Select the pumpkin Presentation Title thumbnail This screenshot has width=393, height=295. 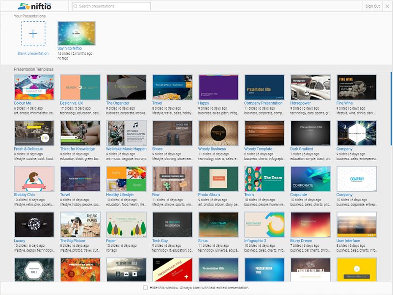tap(80, 269)
